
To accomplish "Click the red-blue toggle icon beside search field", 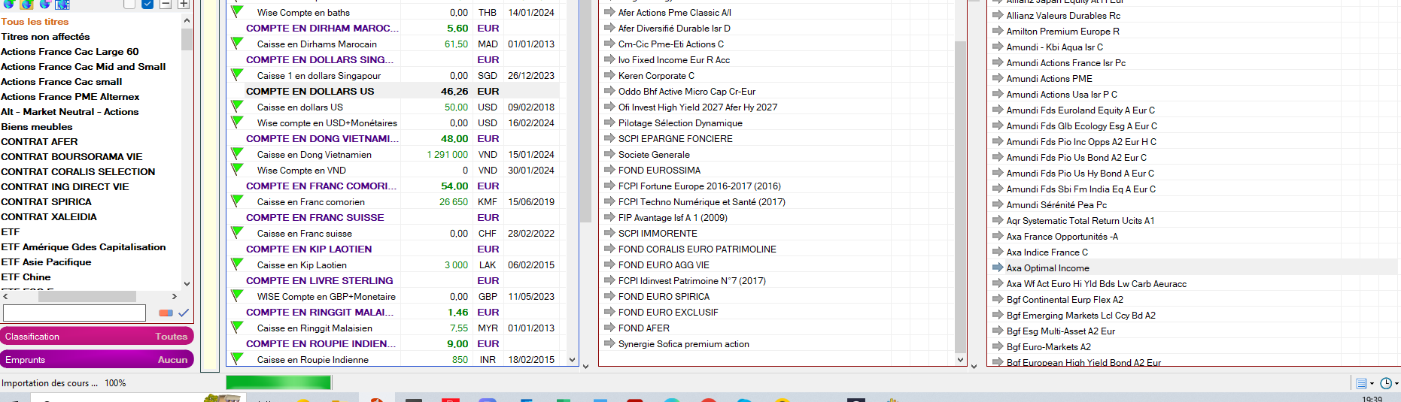I will pyautogui.click(x=166, y=313).
